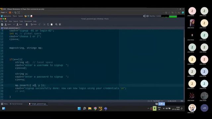The height and width of the screenshot is (119, 212).
Task: Click code line cin>>x;
Action: tap(14, 39)
